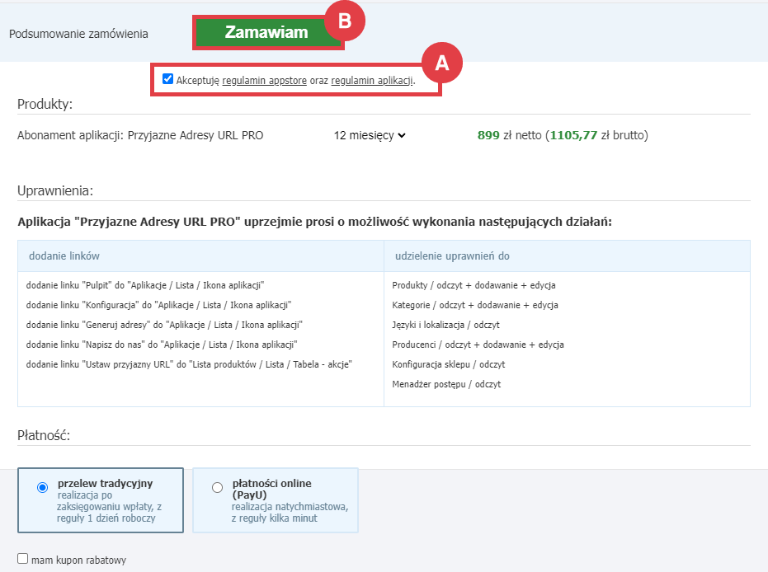Uncheck the terms acceptance checkbox
The width and height of the screenshot is (768, 572).
coord(167,79)
